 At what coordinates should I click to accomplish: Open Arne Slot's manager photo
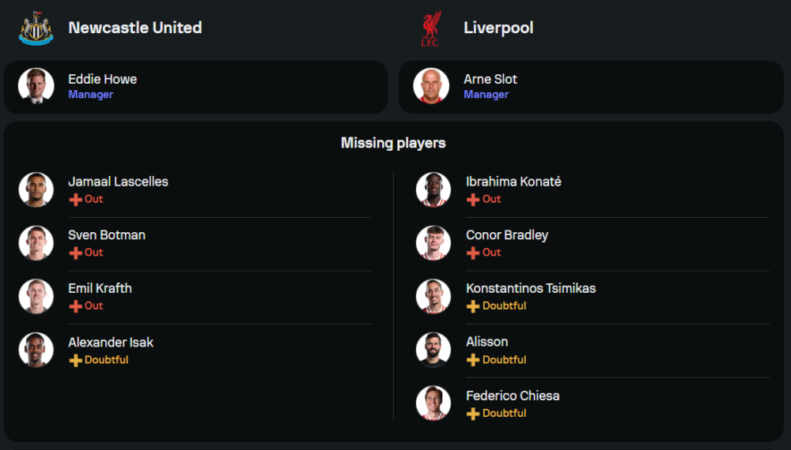(431, 86)
